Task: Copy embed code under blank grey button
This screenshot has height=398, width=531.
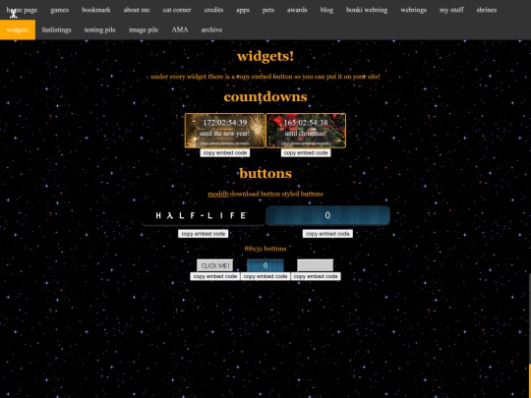Action: [x=316, y=276]
